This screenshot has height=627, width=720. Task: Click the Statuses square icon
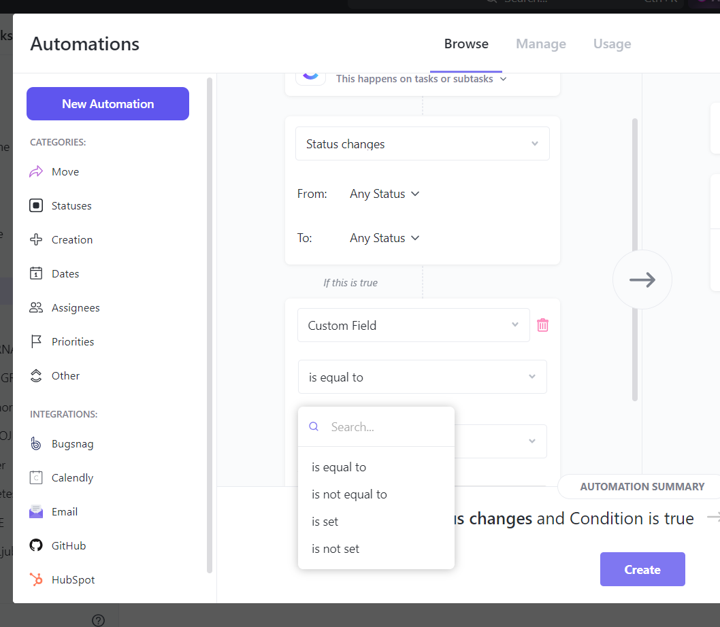coord(36,205)
